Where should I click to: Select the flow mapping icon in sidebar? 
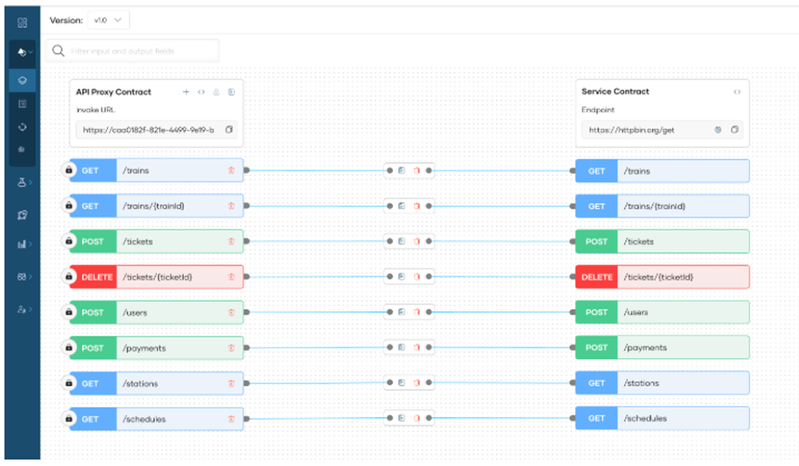click(22, 80)
